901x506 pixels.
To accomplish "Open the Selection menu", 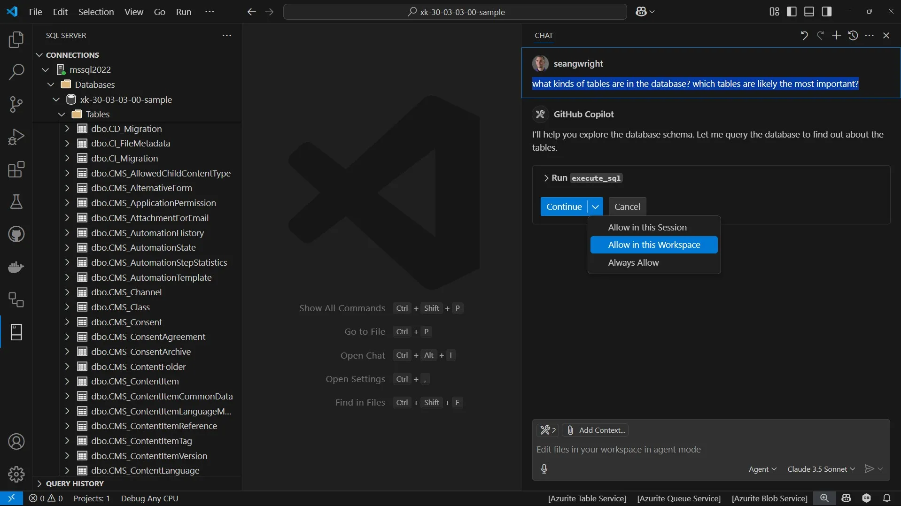I will tap(96, 12).
